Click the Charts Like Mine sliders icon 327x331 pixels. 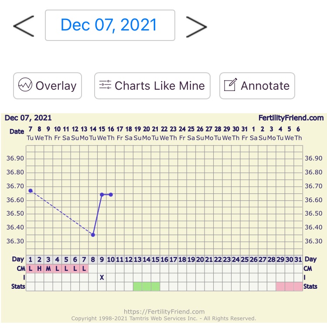coord(105,85)
